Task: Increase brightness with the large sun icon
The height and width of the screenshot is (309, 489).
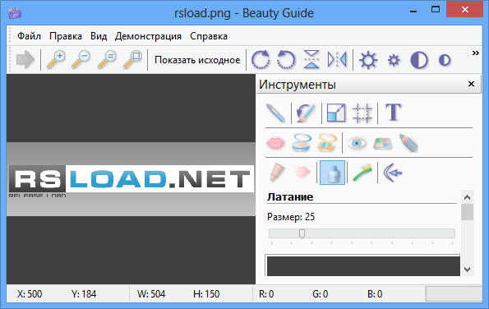Action: pos(368,60)
